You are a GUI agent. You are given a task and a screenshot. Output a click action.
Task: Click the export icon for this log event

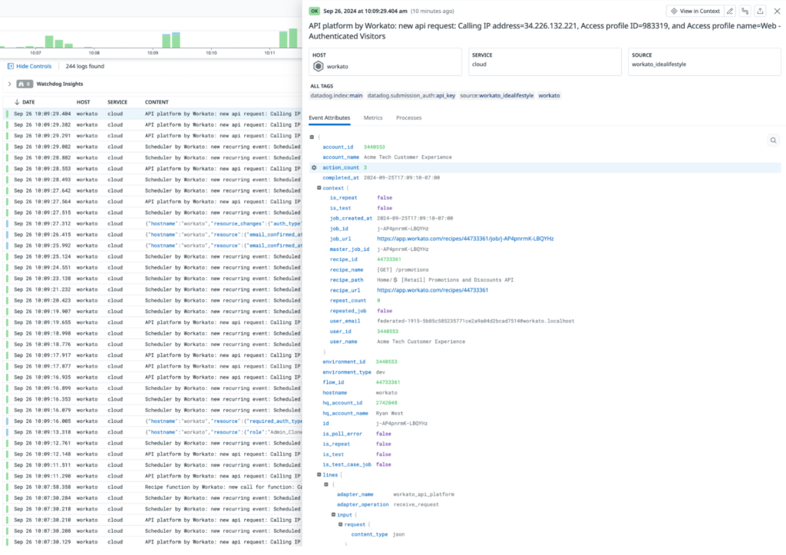pyautogui.click(x=761, y=11)
